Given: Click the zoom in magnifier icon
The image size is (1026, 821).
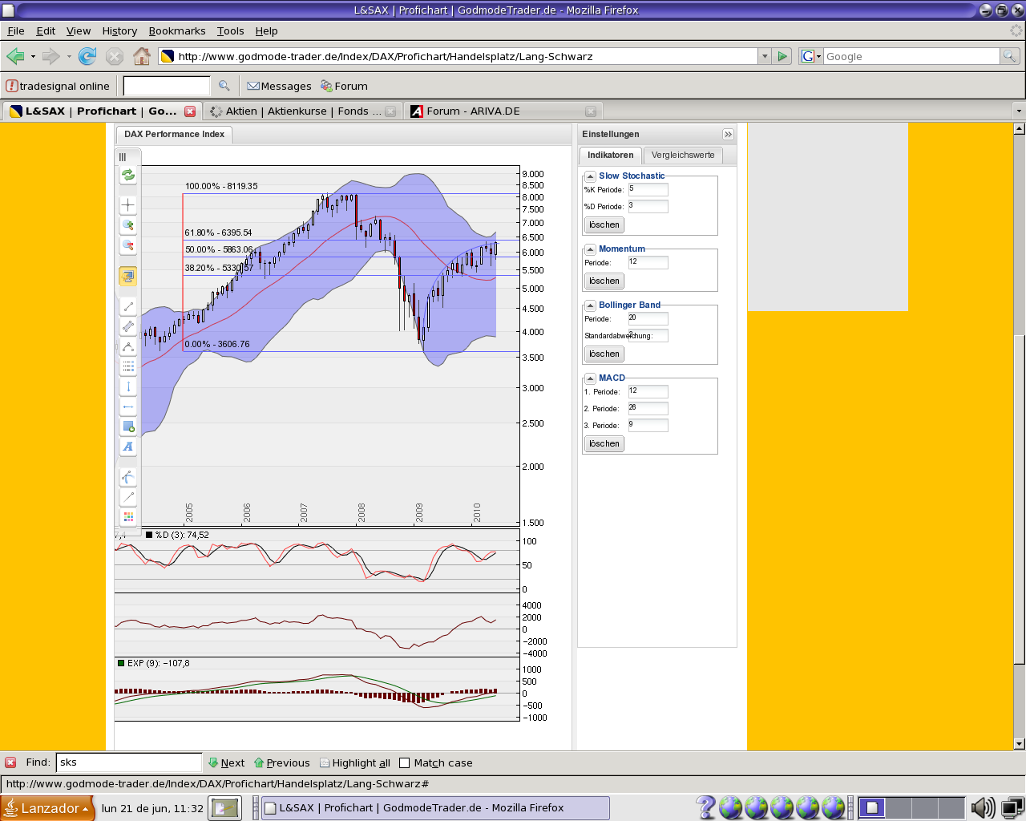Looking at the screenshot, I should 127,225.
